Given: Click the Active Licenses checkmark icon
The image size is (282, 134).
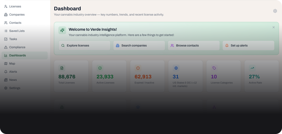Looking at the screenshot, I should click(100, 68).
